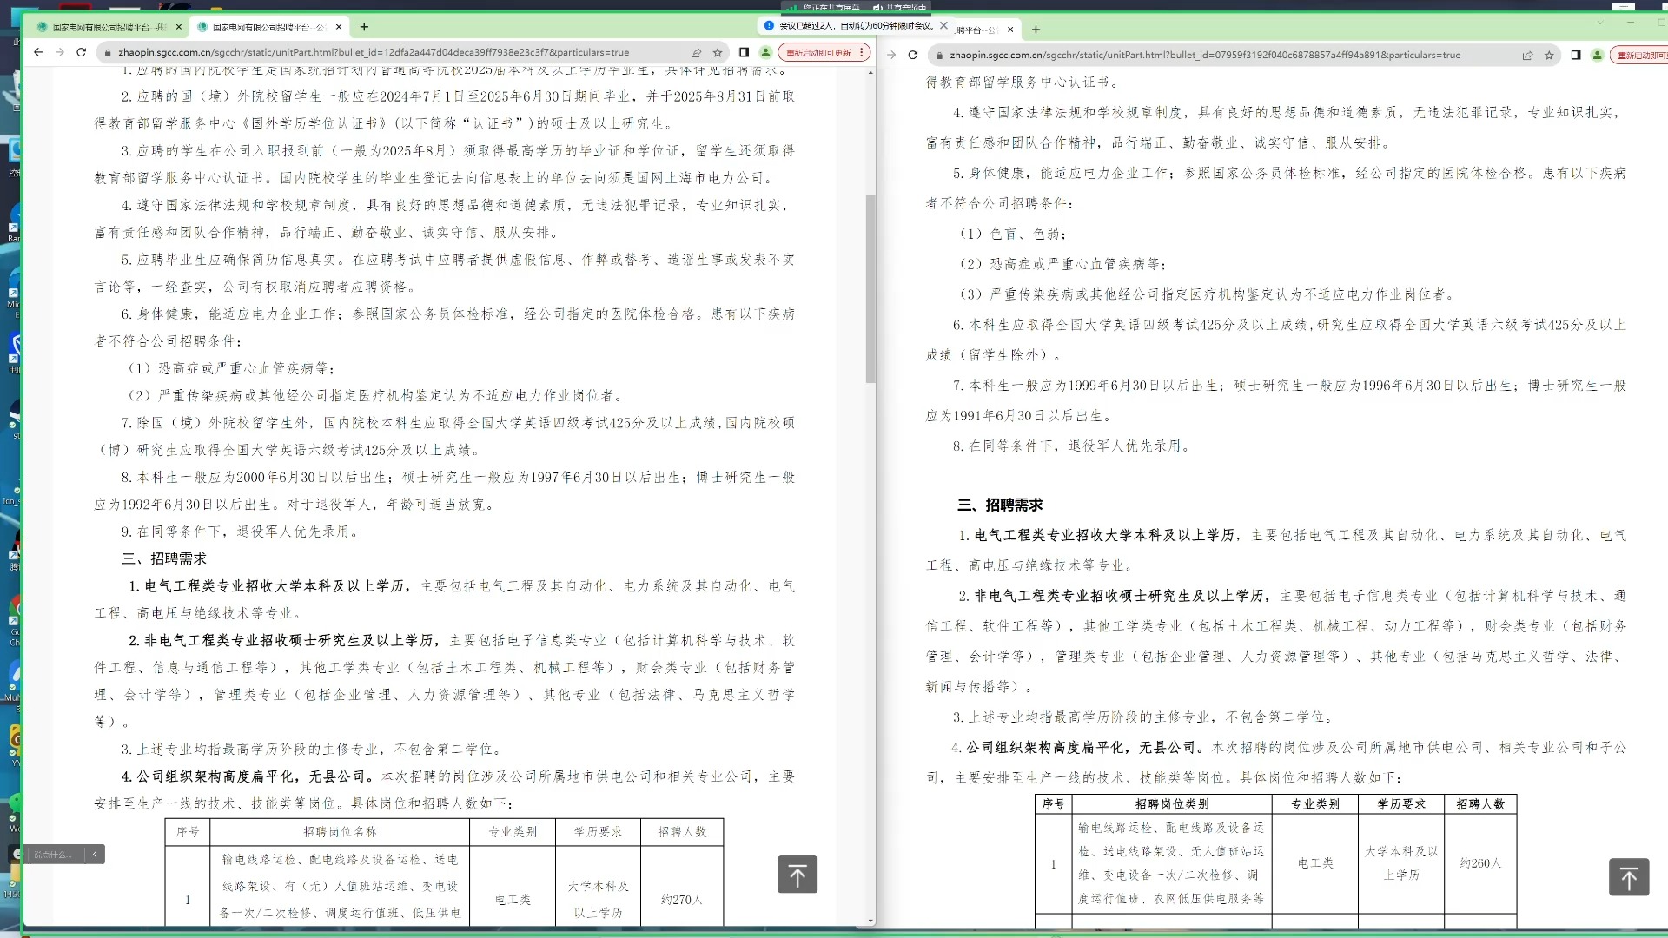Bookmark the page in right browser window
Screen dimensions: 1668x938
1549,55
